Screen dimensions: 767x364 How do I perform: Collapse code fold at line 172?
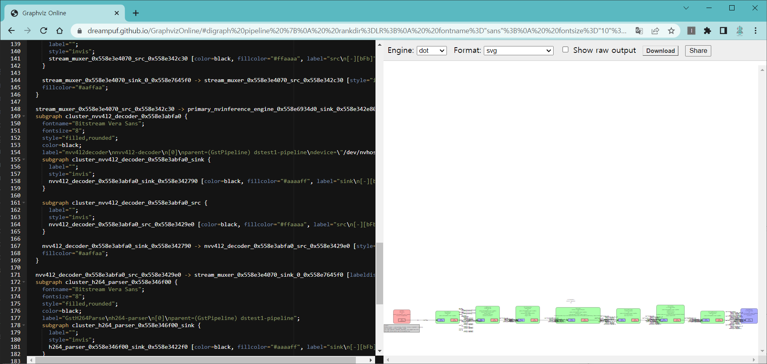pyautogui.click(x=24, y=282)
